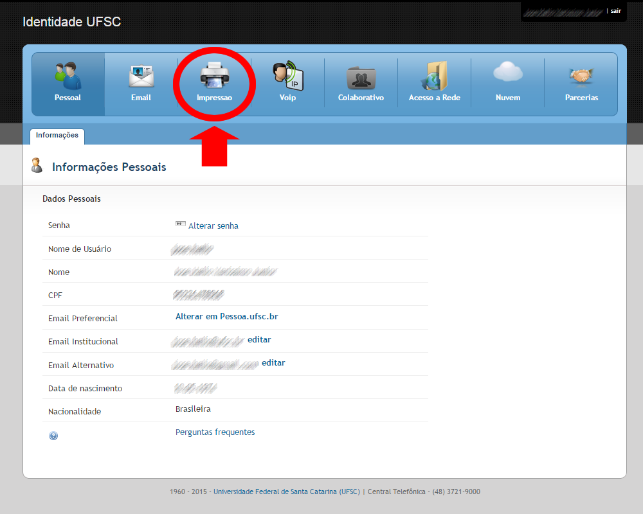Viewport: 643px width, 514px height.
Task: Edit the Email Institucional address
Action: [259, 340]
